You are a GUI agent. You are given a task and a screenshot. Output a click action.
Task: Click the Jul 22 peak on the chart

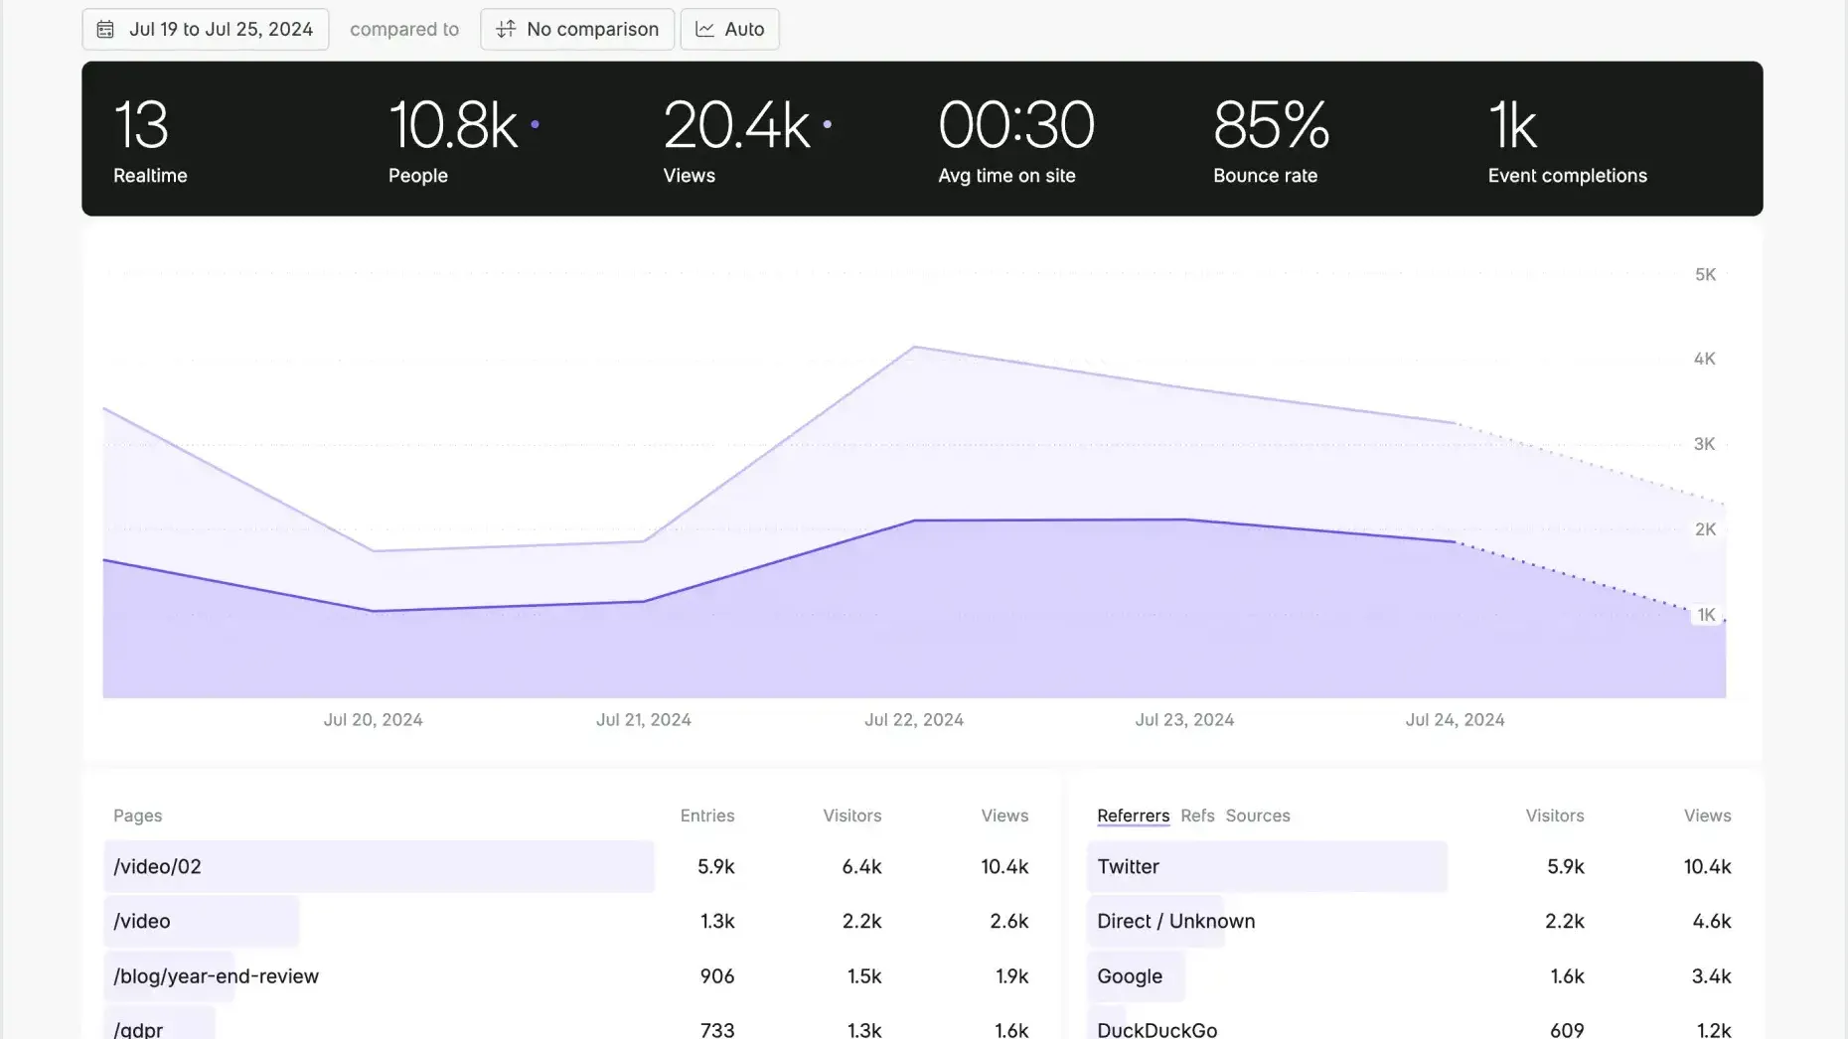[914, 348]
